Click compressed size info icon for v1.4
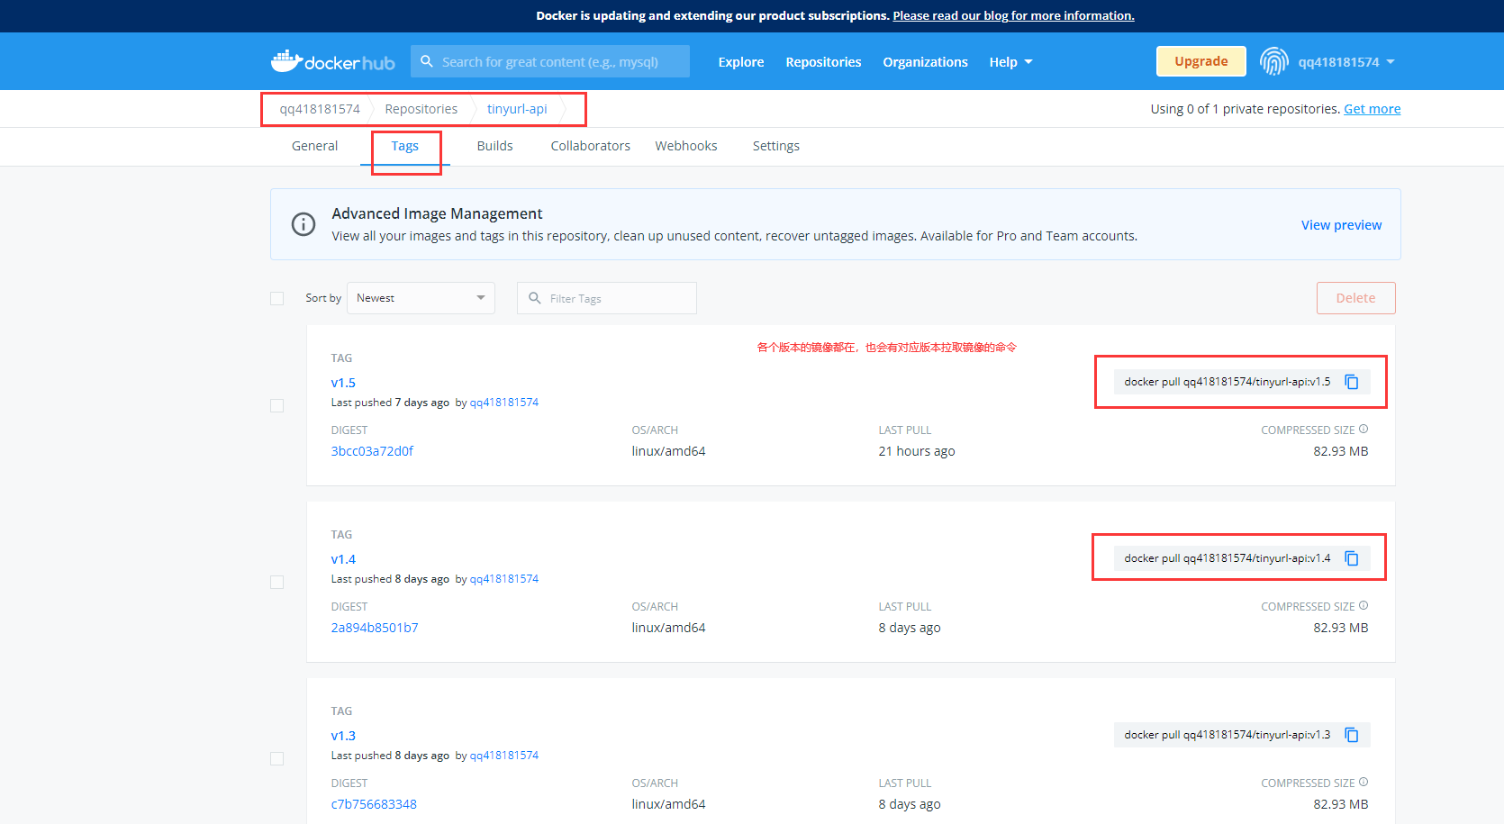The image size is (1504, 824). 1364,606
